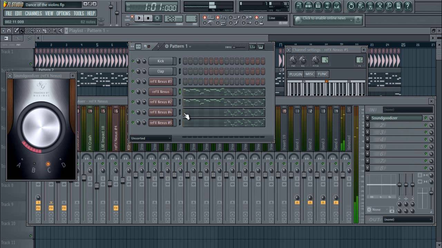The image size is (442, 248).
Task: Click the Help question mark icon
Action: coord(407,6)
